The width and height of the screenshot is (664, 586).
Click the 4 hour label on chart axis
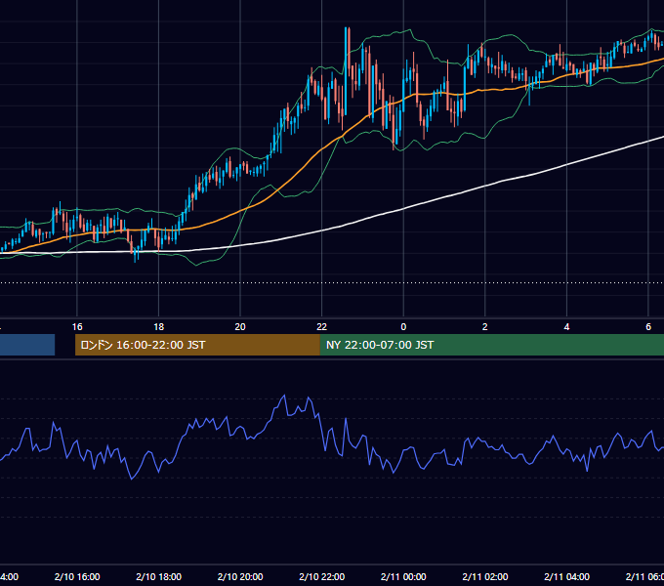point(566,327)
